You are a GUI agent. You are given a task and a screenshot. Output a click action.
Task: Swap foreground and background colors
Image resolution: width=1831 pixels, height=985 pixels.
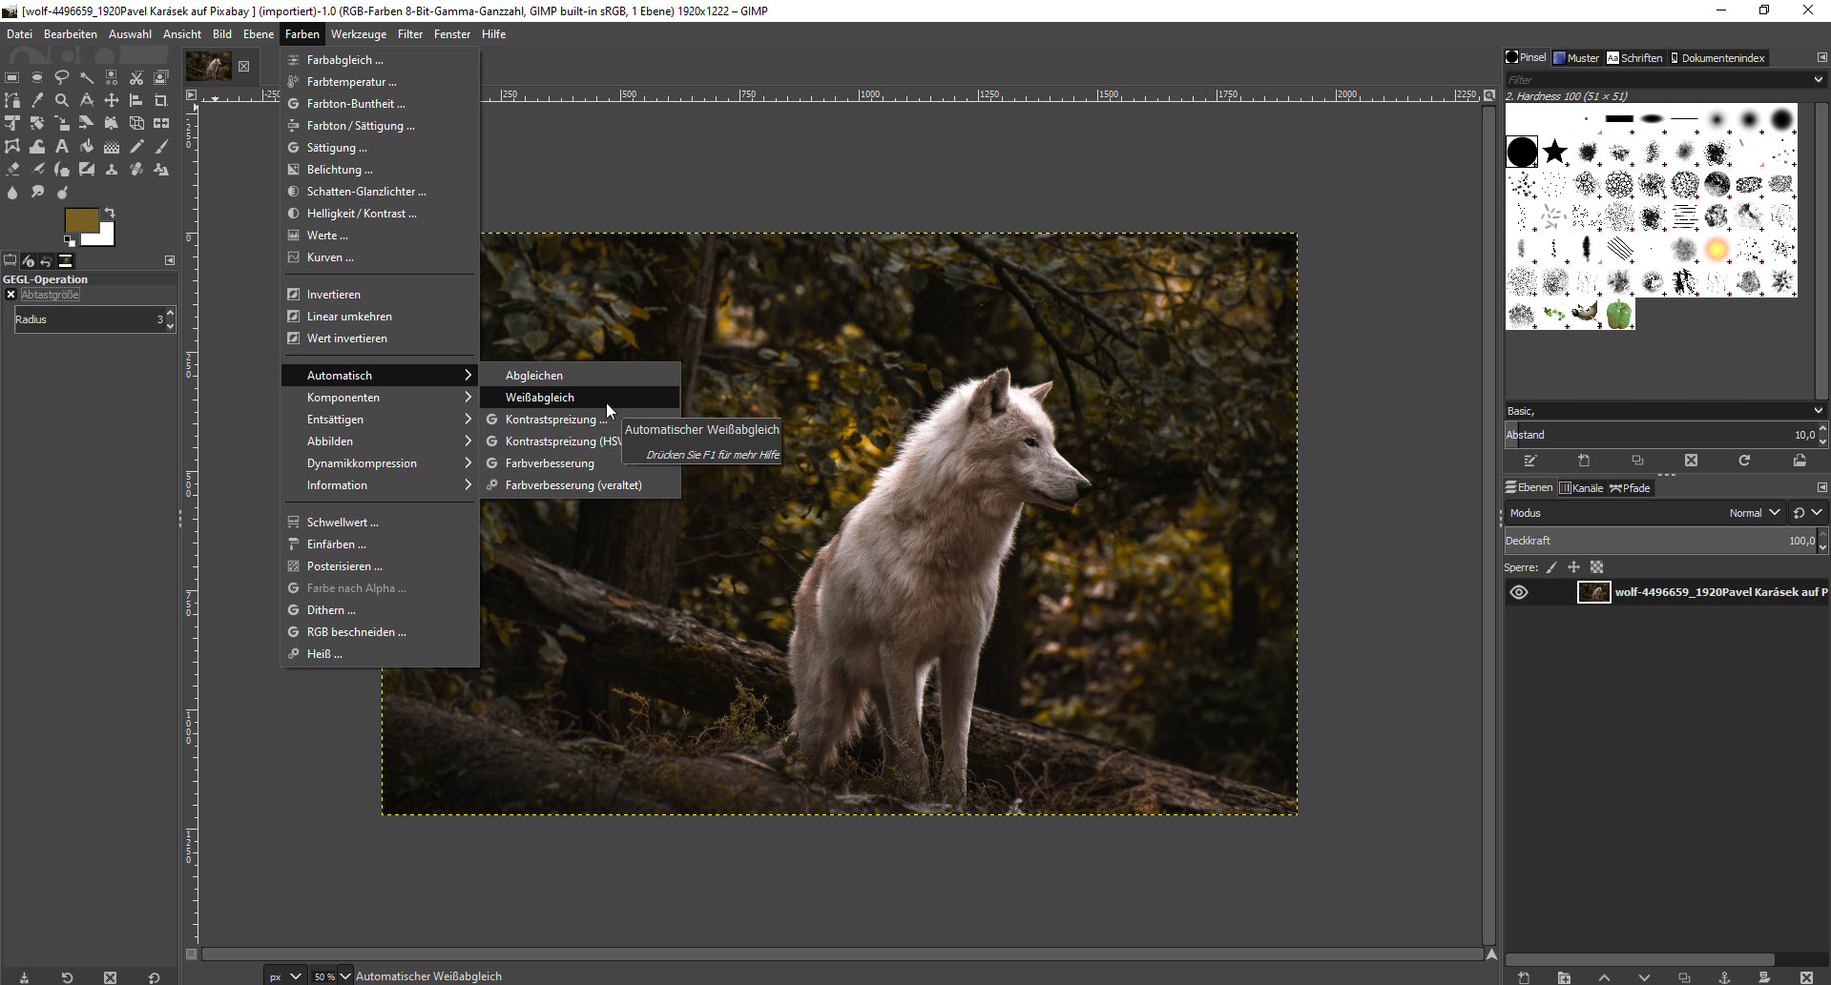pyautogui.click(x=110, y=213)
